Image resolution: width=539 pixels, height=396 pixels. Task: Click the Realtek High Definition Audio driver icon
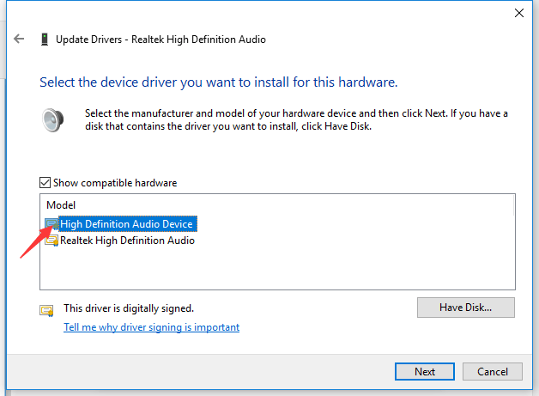(51, 241)
